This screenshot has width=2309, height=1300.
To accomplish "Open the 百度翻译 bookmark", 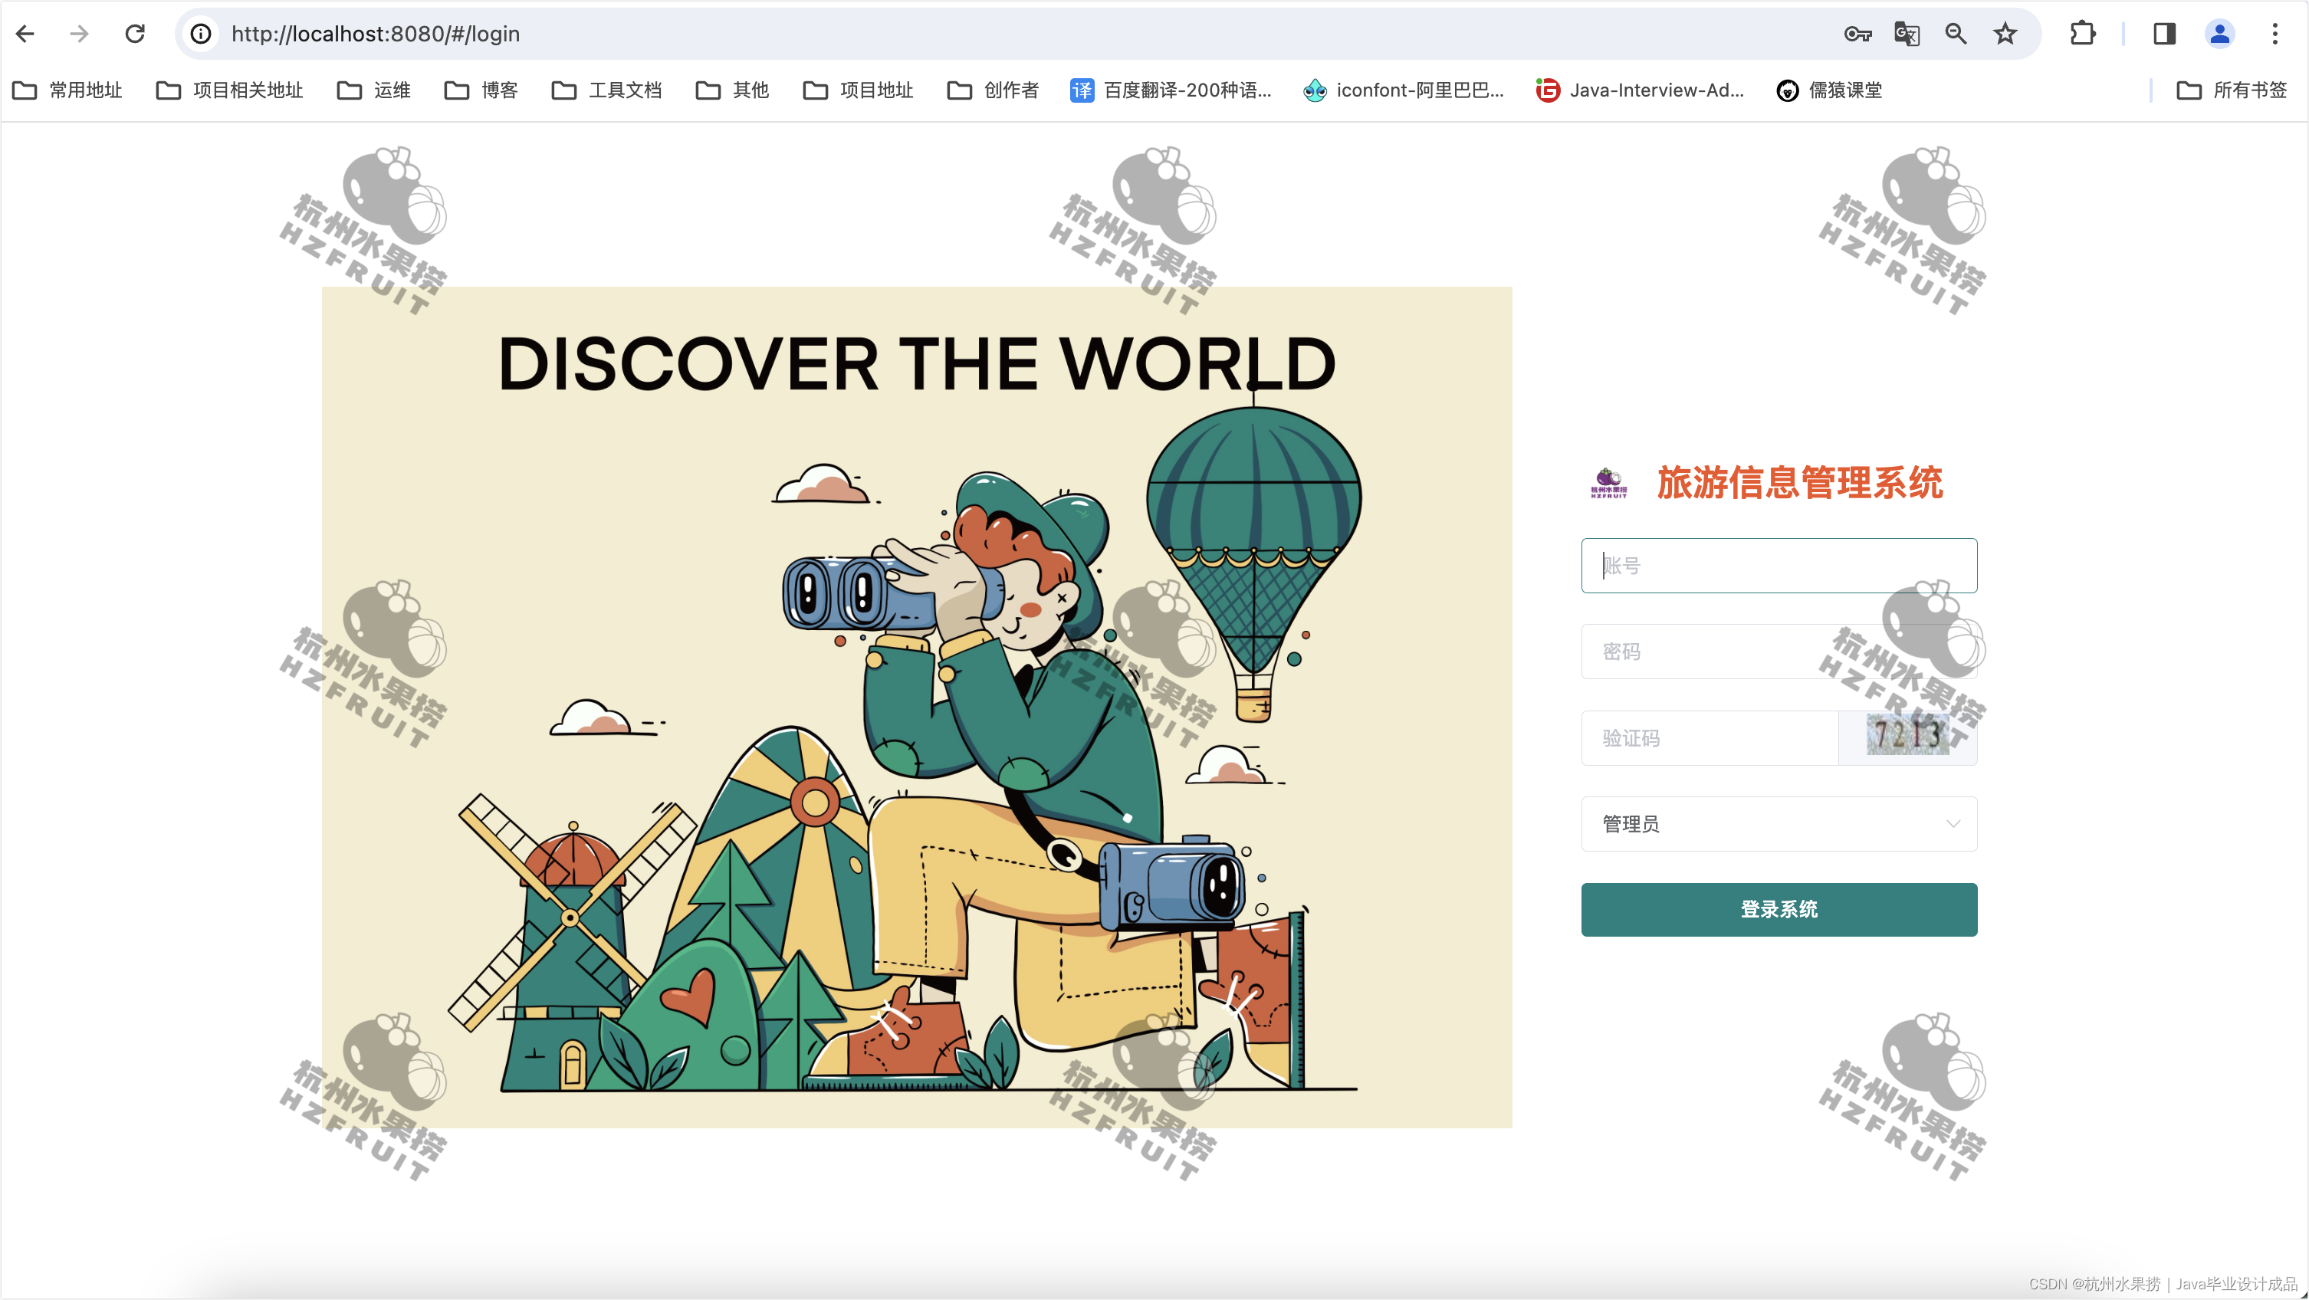I will pos(1171,90).
